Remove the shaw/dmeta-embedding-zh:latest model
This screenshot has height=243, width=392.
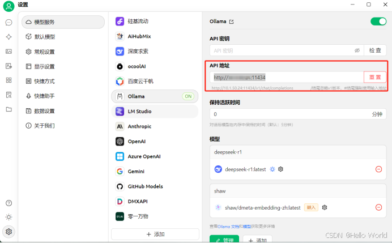coord(378,207)
